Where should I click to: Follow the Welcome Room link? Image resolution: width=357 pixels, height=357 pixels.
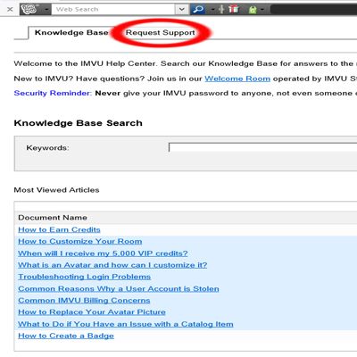click(237, 79)
